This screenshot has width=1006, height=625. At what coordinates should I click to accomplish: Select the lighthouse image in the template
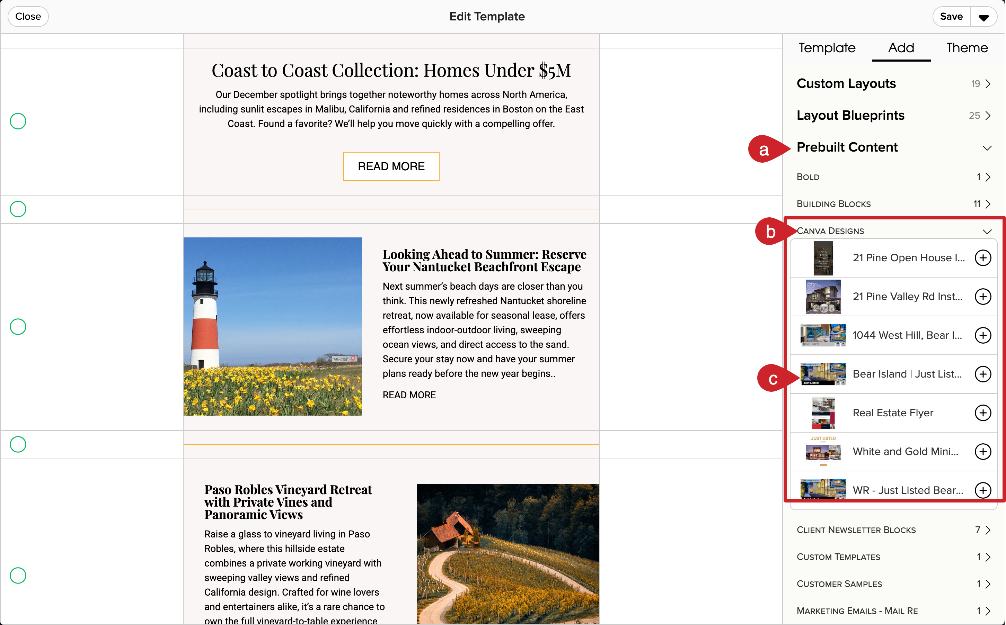tap(273, 327)
